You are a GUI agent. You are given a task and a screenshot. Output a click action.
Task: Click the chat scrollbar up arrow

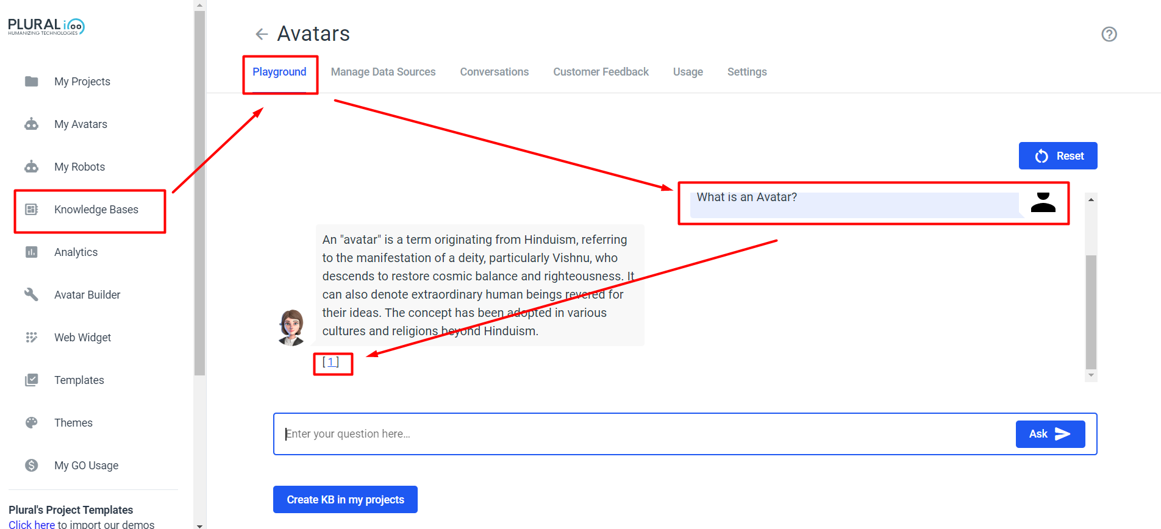coord(1091,199)
